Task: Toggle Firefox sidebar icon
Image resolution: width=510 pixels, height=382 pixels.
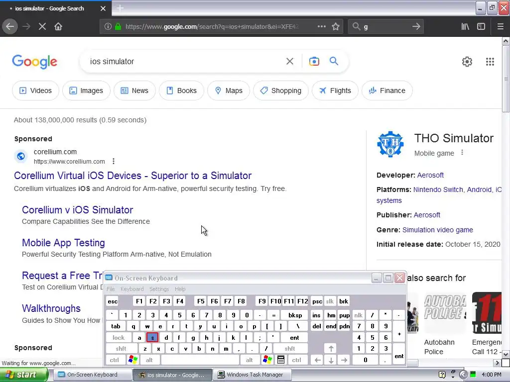Action: (481, 26)
